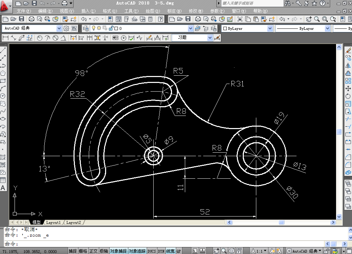Switch to the Layout1 tab

click(x=53, y=222)
